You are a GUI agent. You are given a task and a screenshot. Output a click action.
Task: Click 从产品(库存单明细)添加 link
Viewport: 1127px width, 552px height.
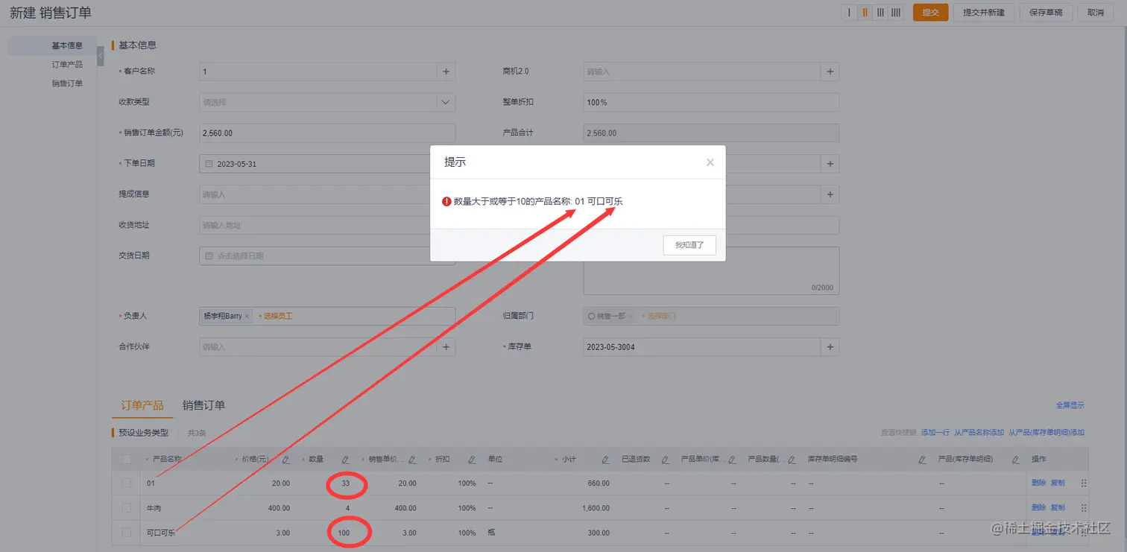point(1046,433)
